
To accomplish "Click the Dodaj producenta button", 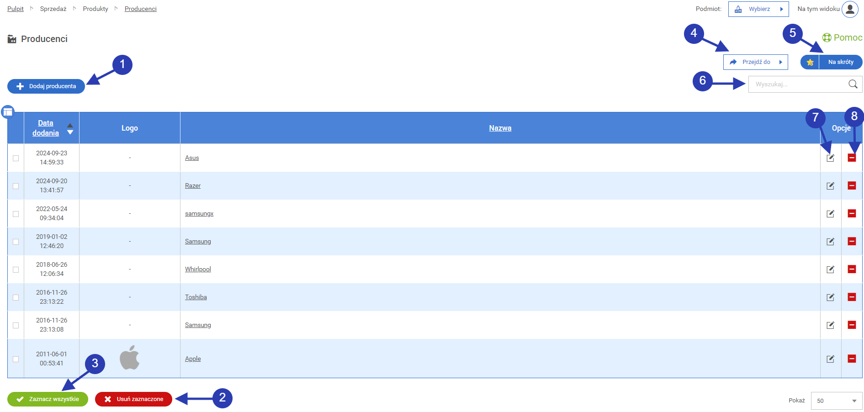I will [46, 86].
